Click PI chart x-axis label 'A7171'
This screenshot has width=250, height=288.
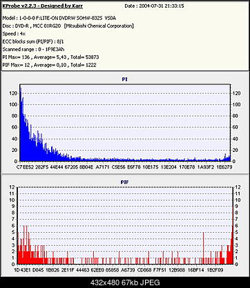pyautogui.click(x=102, y=167)
